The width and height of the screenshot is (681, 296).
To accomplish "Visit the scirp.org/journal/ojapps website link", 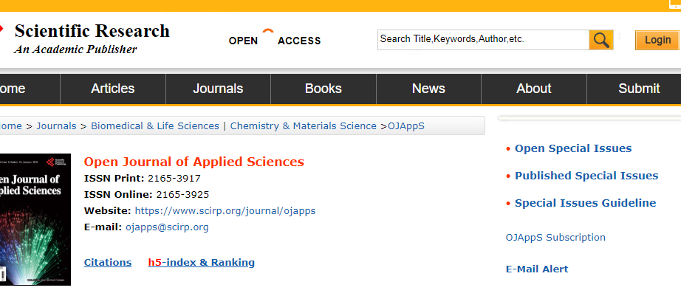I will click(x=225, y=211).
